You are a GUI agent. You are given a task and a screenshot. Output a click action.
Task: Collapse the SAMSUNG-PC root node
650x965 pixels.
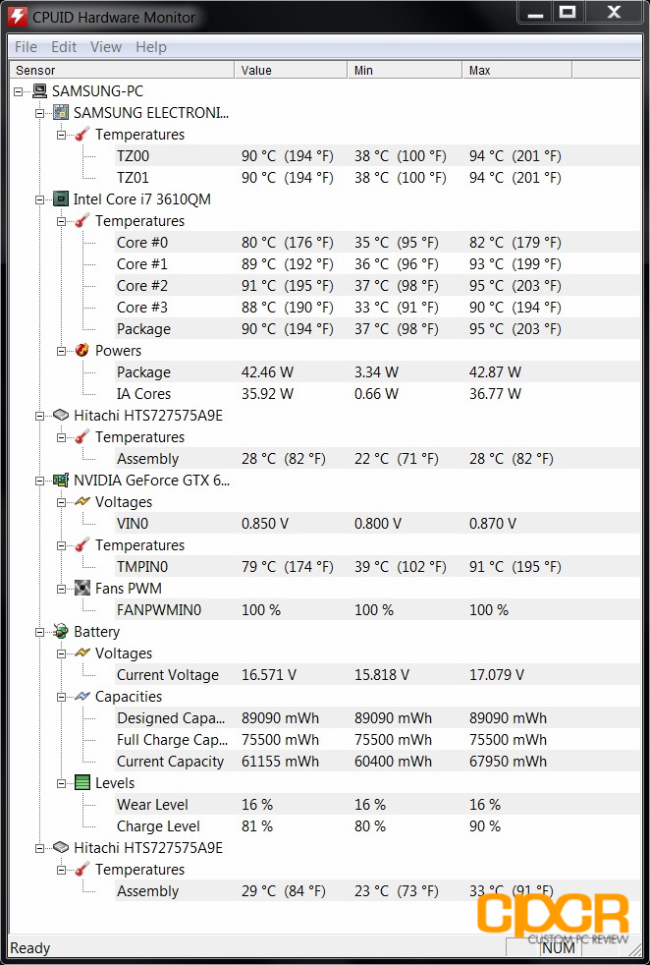point(19,91)
